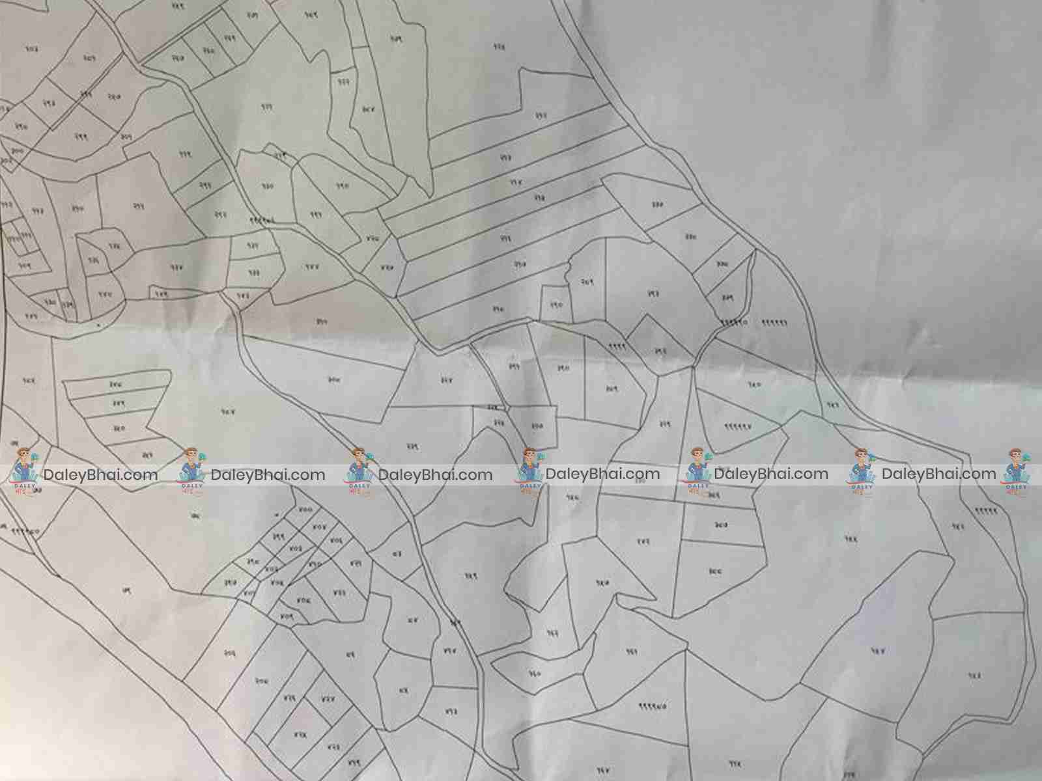This screenshot has height=781, width=1042.
Task: Open the rightmost DaleyBhai.com watermark text
Action: click(x=938, y=475)
